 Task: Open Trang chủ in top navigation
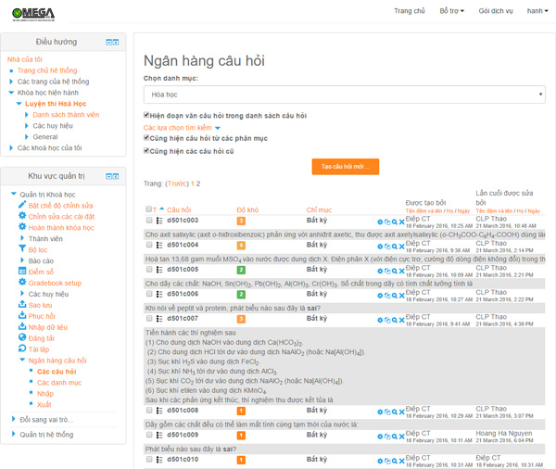(x=410, y=11)
